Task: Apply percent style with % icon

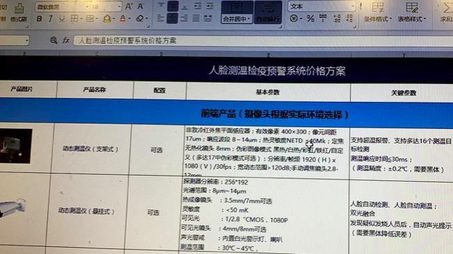Action: [310, 19]
